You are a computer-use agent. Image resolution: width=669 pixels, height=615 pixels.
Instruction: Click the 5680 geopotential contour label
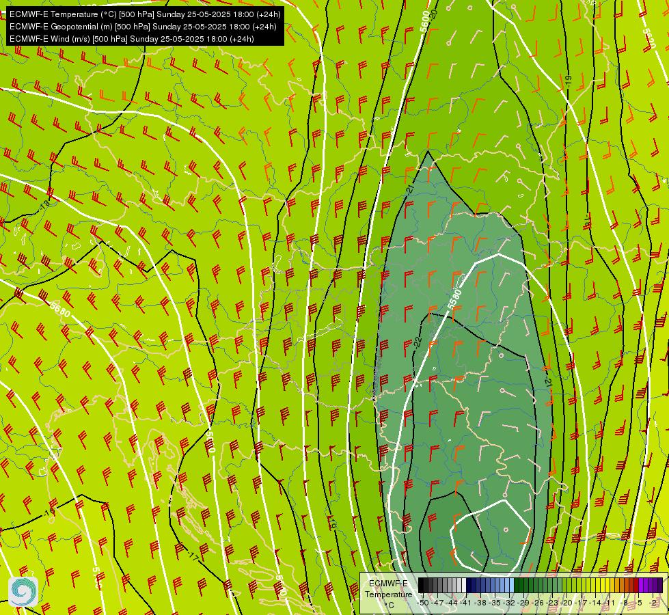pos(60,310)
